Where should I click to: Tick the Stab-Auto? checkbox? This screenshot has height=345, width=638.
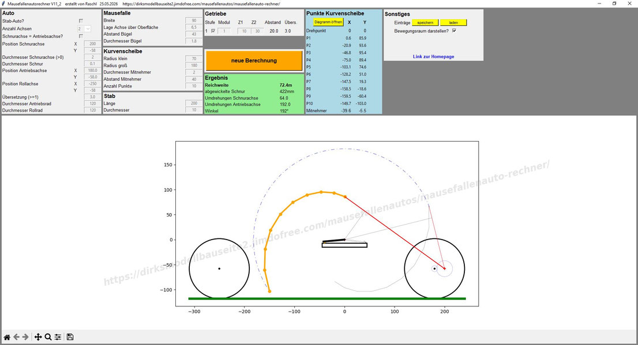(x=81, y=21)
